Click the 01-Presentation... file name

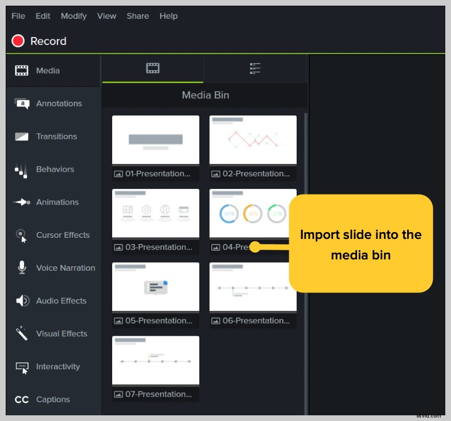point(158,174)
